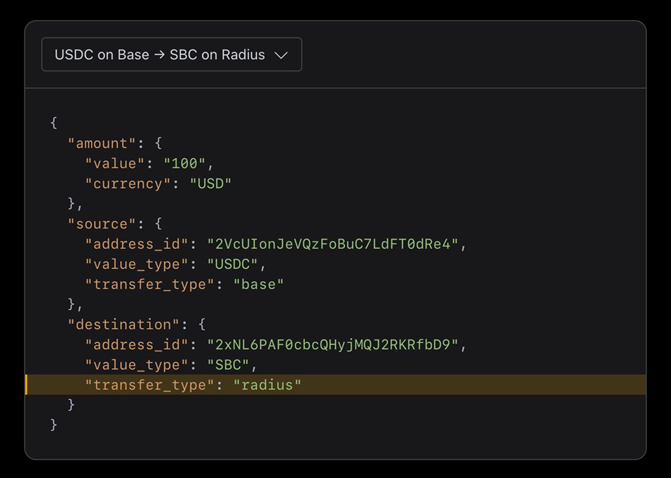This screenshot has height=478, width=671.
Task: Click the "USD" currency value
Action: (x=210, y=183)
